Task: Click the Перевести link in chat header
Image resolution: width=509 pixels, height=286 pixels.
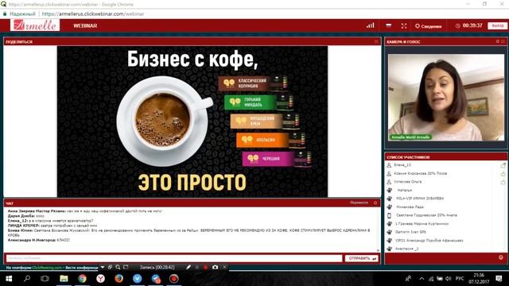Action: click(x=359, y=203)
